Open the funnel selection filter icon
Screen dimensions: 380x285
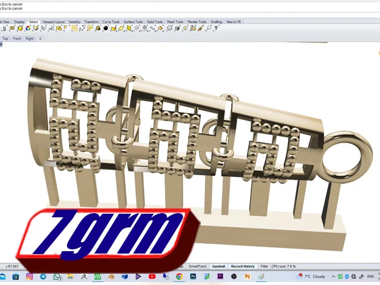coord(216,28)
